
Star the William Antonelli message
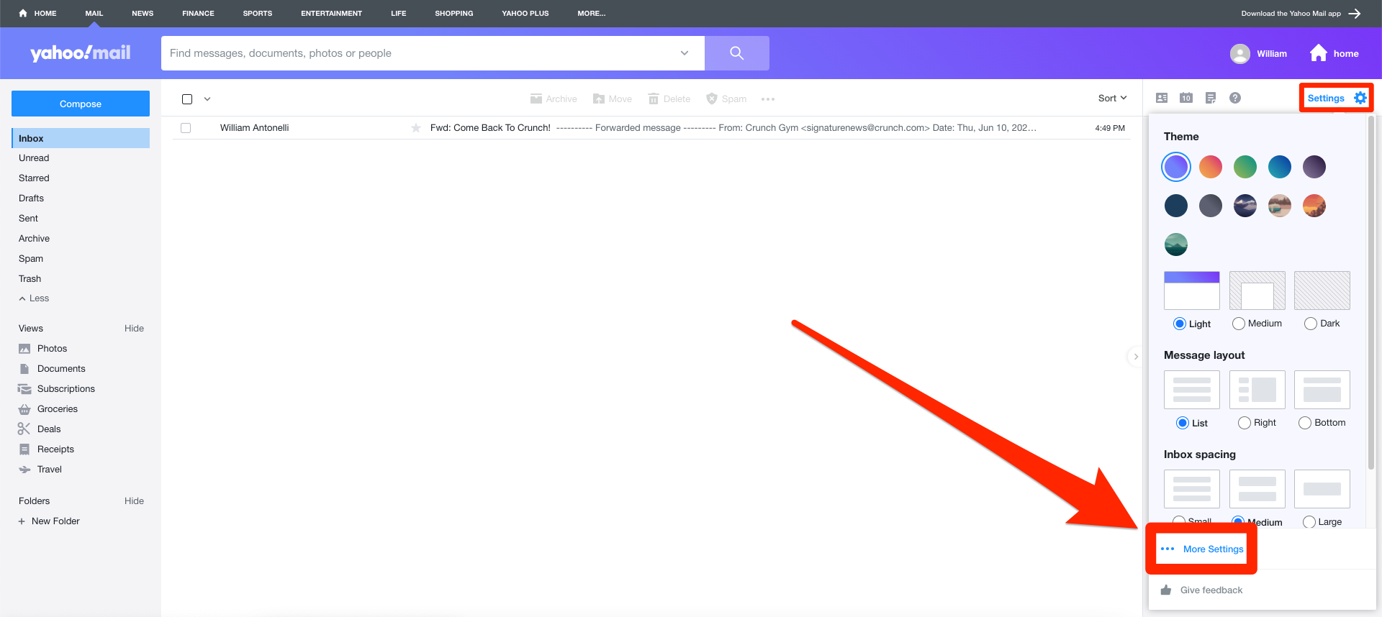coord(416,128)
